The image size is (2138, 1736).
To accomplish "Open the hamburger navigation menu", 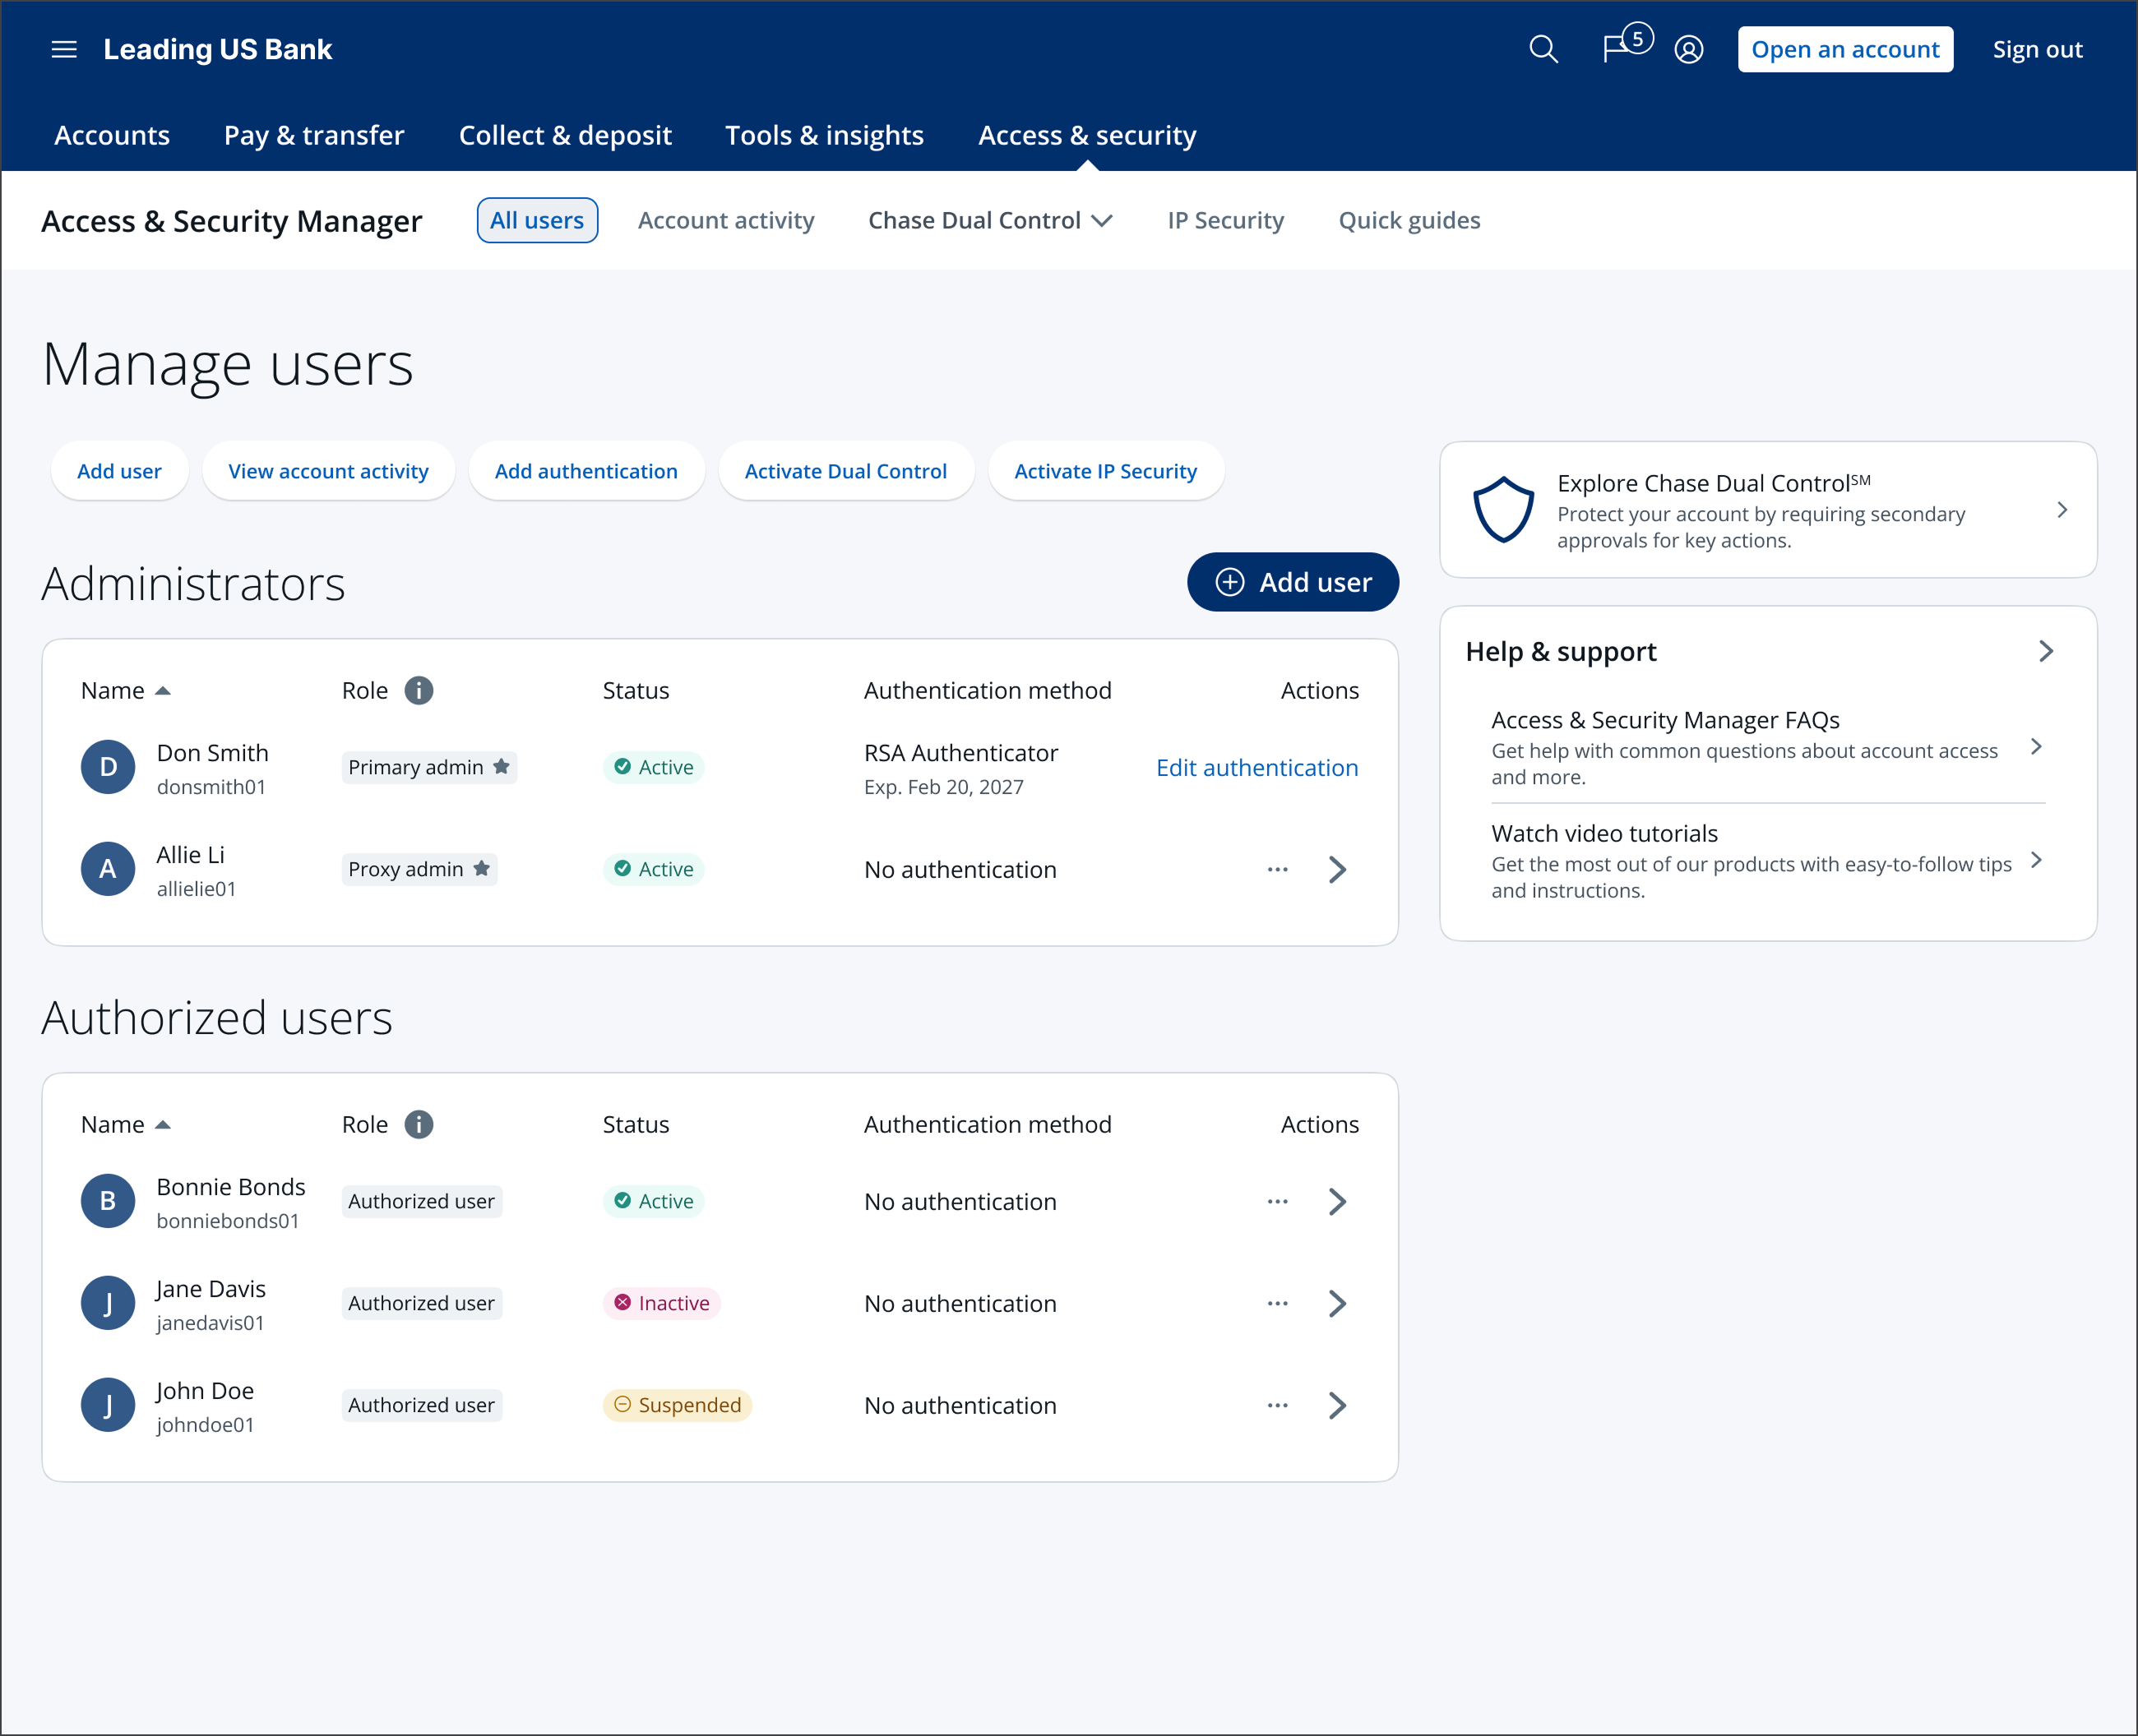I will click(x=64, y=49).
